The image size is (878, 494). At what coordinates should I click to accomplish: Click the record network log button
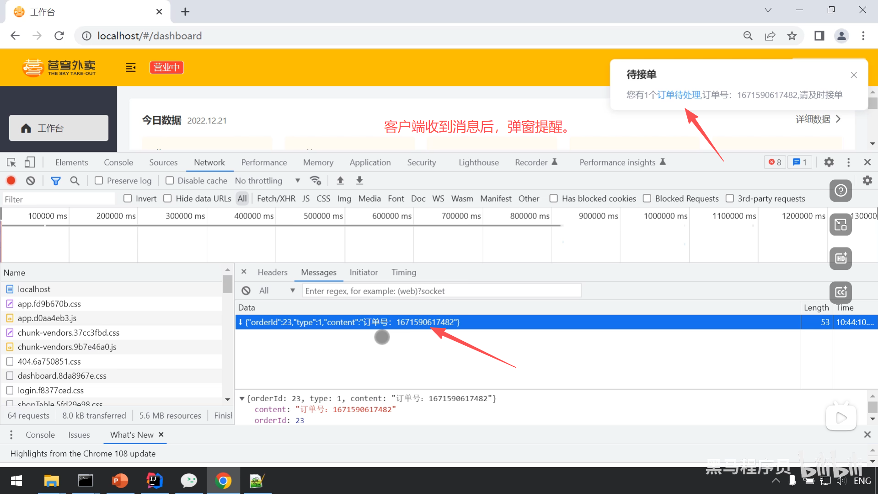[x=11, y=181]
